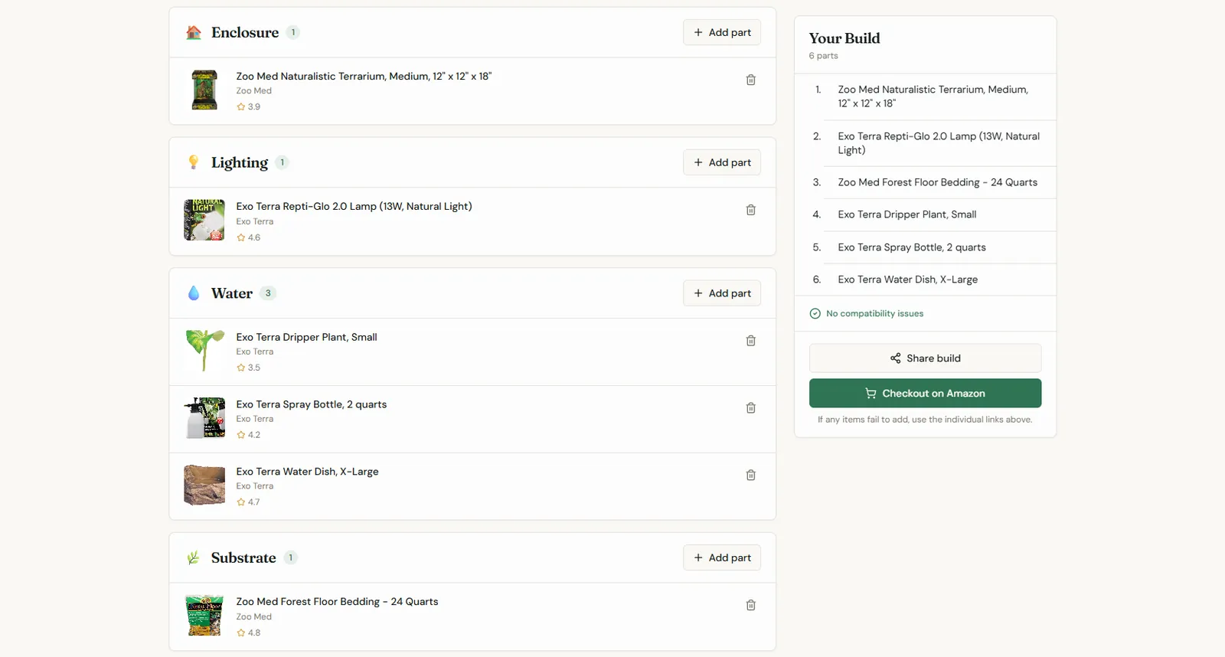Click star rating 4.8 on Forest Floor Bedding
Viewport: 1225px width, 657px height.
(248, 633)
